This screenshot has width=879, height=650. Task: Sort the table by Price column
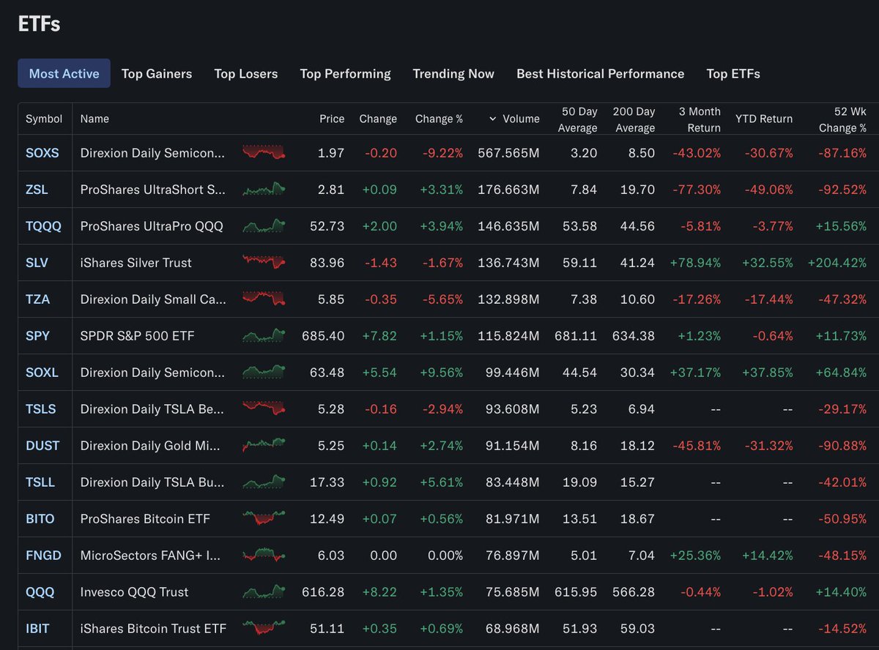click(x=332, y=119)
